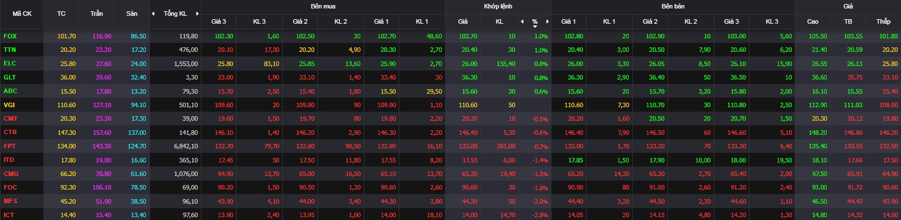
Task: Click the Sàn floor price column header
Action: [132, 14]
